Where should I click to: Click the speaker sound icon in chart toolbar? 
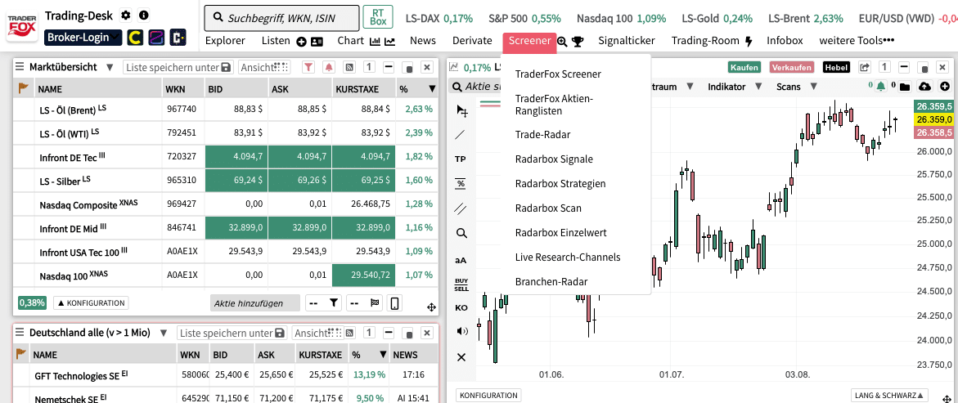click(461, 332)
